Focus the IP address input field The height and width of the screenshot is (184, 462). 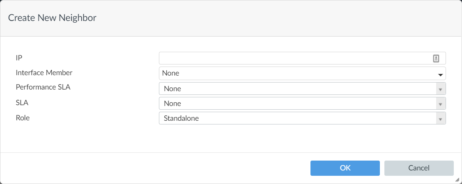coord(294,58)
